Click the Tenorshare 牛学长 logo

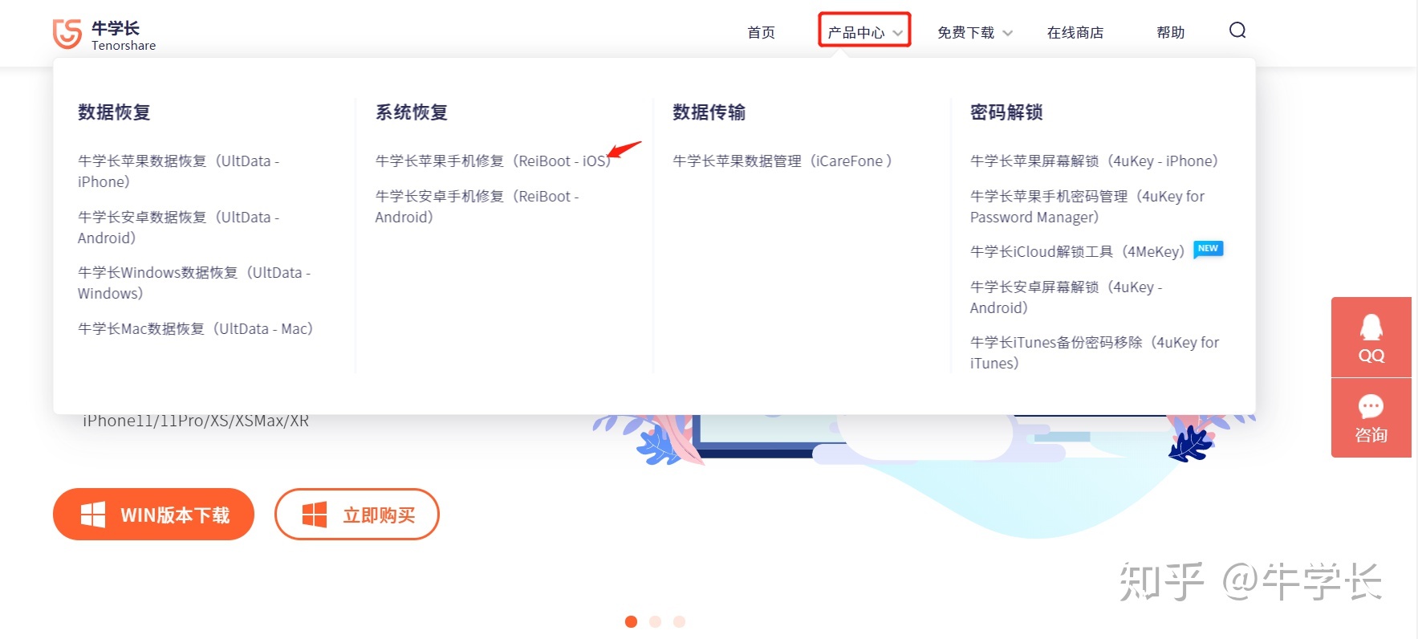click(104, 35)
